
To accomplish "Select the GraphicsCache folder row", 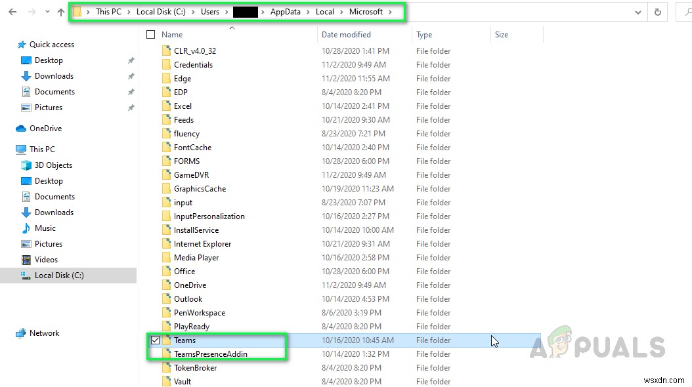I will coord(343,189).
